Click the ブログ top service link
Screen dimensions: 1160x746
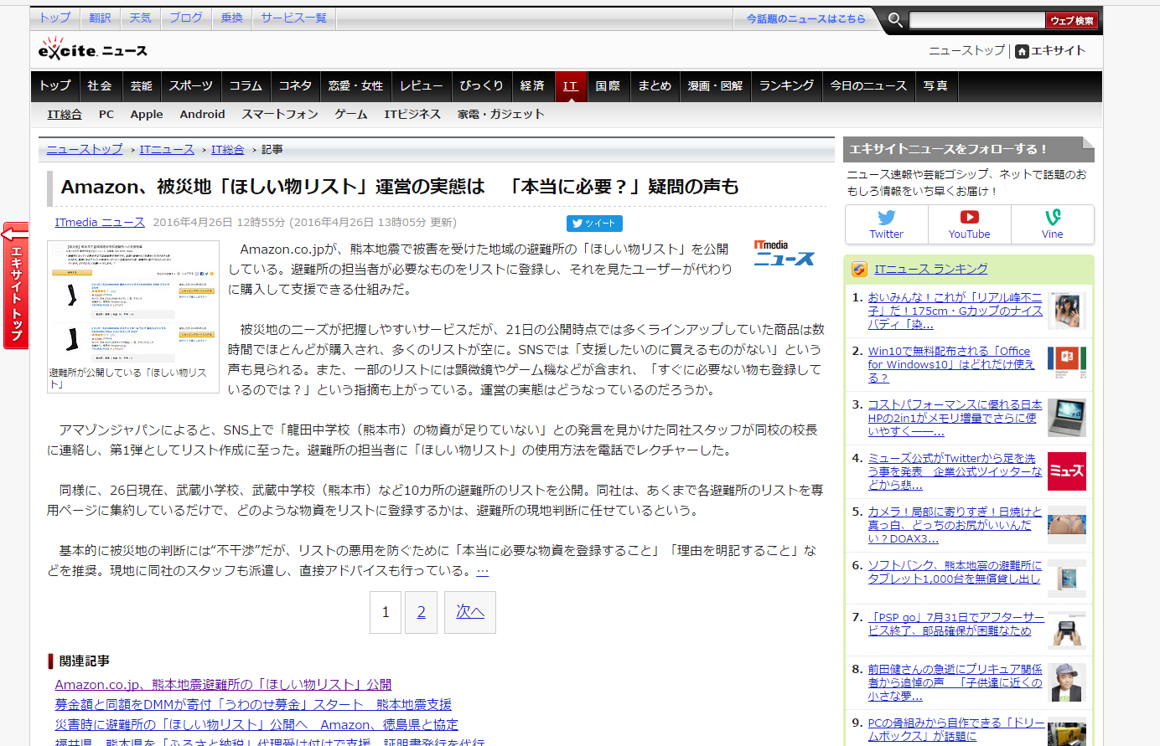(186, 18)
